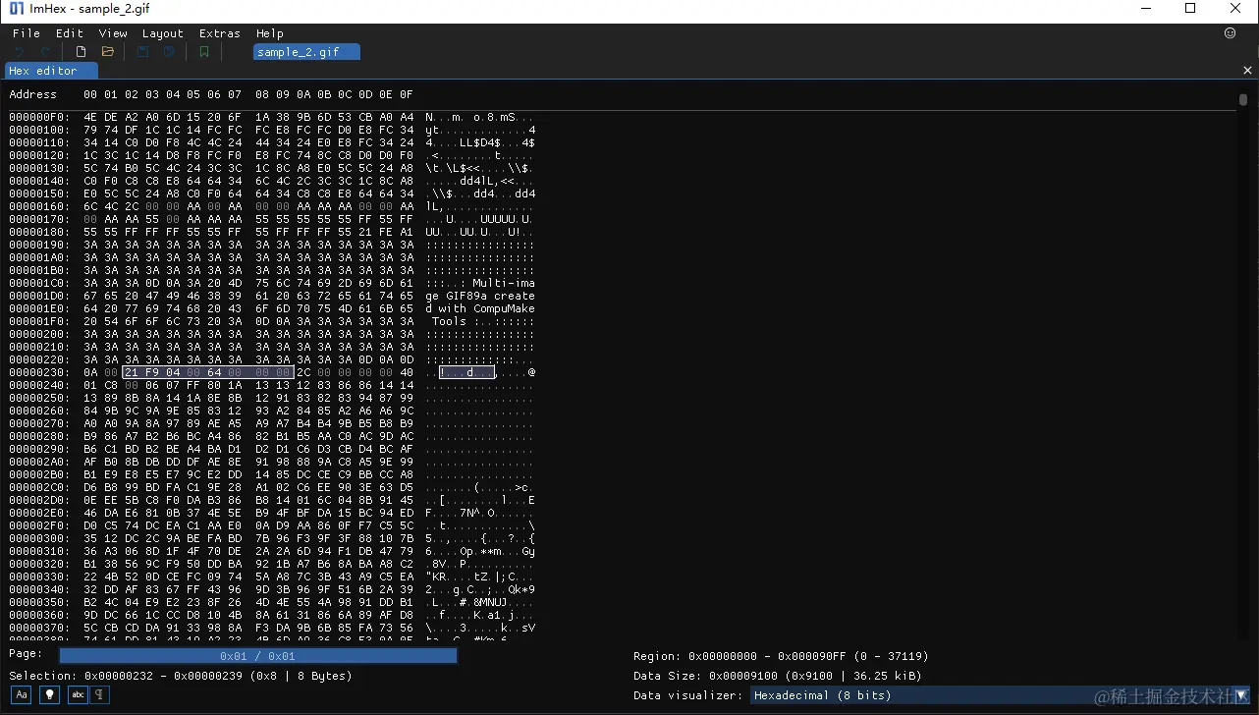
Task: Click row address 00000370
Action: coord(38,628)
